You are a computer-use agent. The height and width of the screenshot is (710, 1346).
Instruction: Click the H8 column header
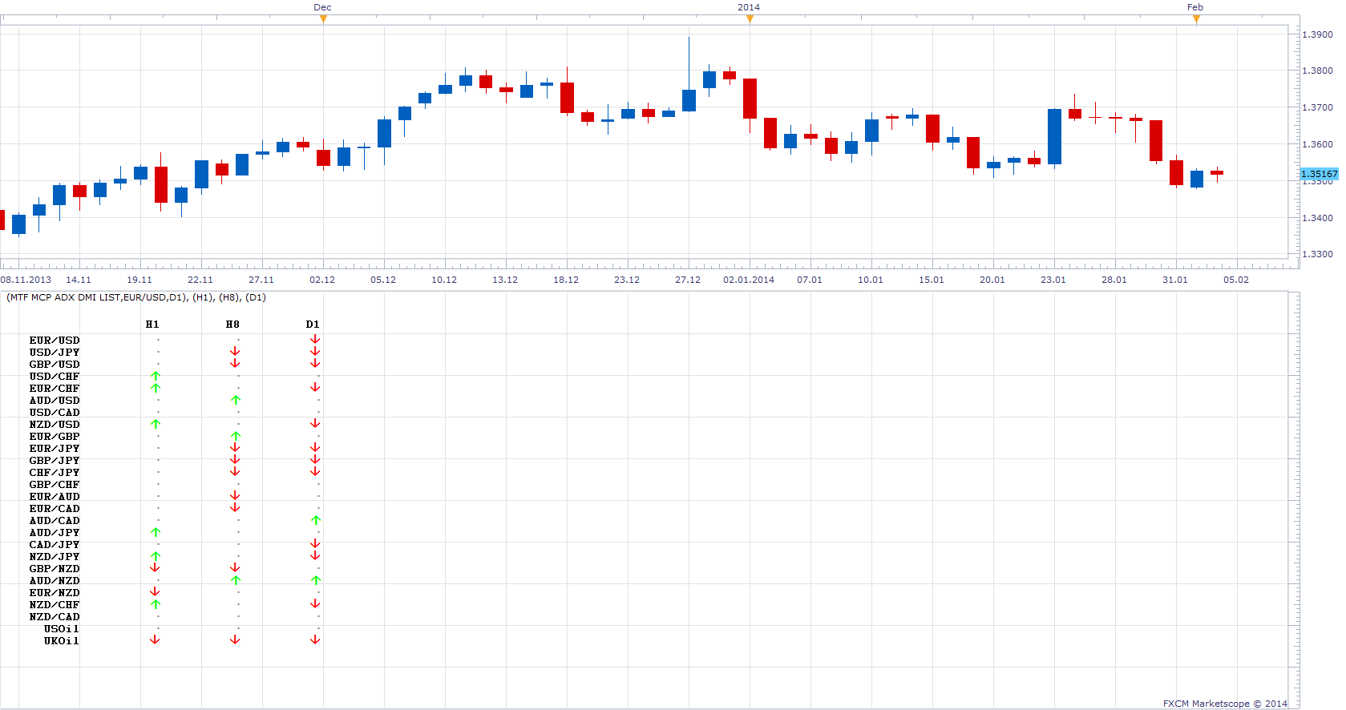[232, 325]
